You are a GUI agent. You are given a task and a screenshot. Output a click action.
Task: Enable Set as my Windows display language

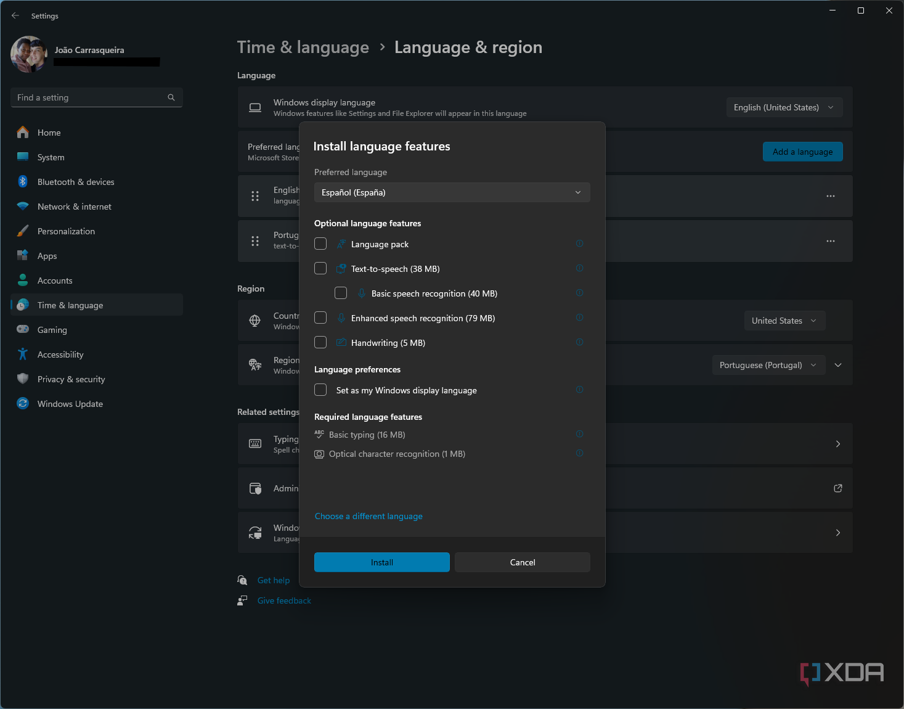pos(320,390)
